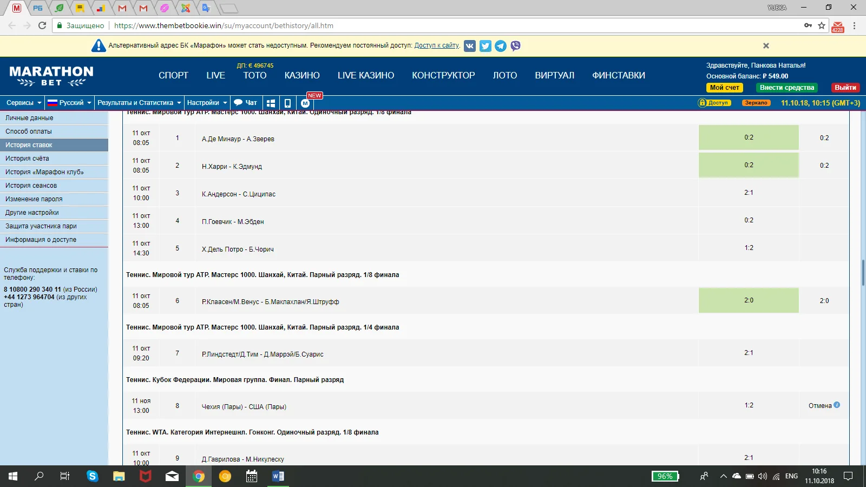The image size is (866, 487).
Task: Click the Зеркало mirror button
Action: (756, 103)
